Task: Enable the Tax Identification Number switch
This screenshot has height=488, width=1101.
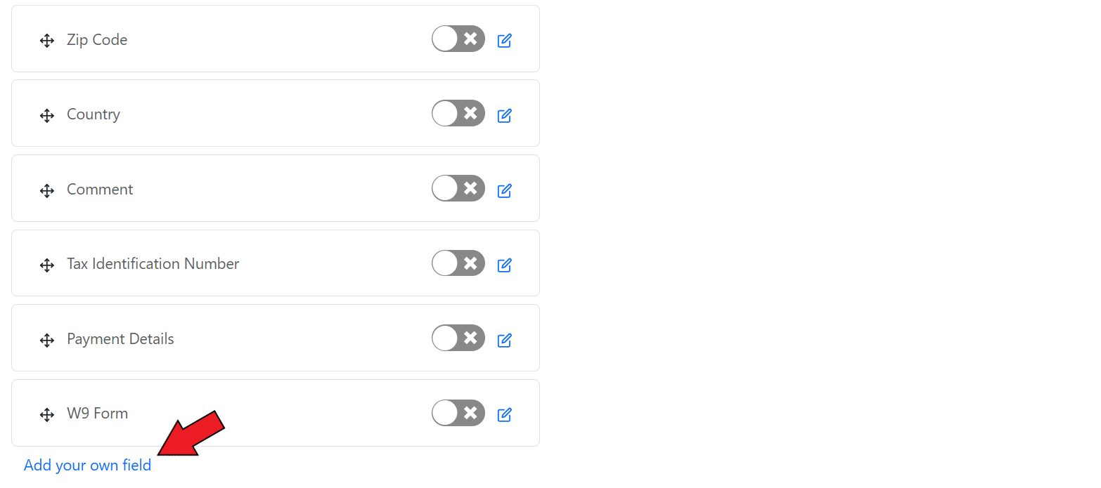Action: 458,263
